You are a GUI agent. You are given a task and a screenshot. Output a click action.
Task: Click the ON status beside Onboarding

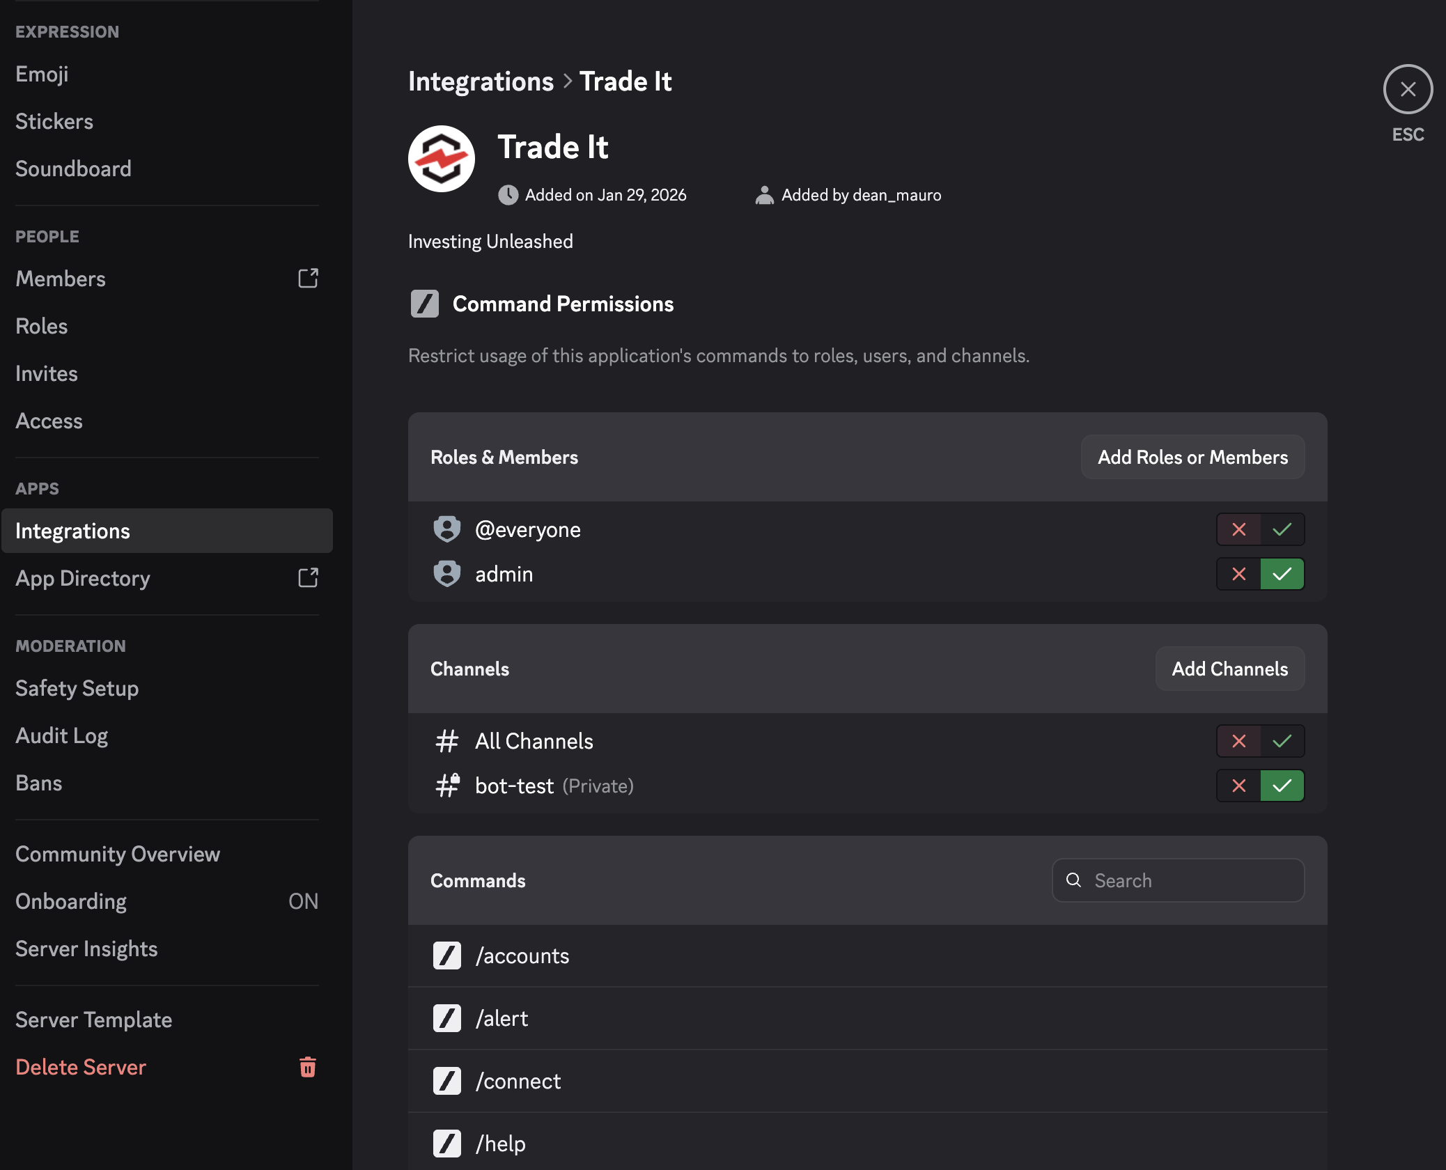pyautogui.click(x=303, y=901)
